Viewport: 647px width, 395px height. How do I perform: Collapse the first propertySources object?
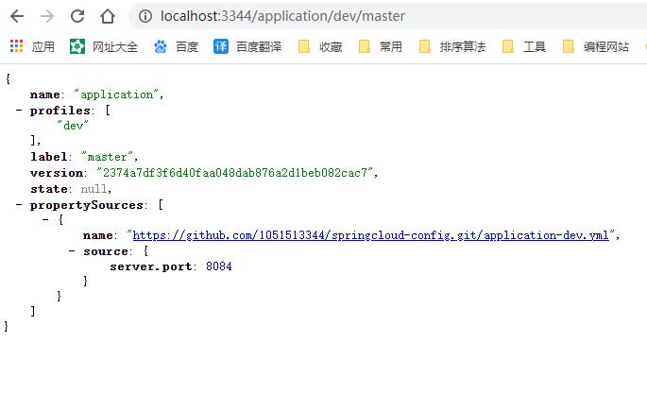coord(45,219)
